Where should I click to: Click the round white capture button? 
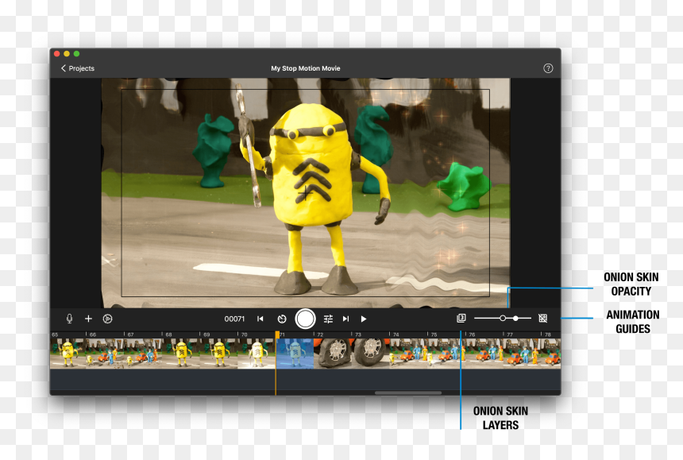click(305, 319)
